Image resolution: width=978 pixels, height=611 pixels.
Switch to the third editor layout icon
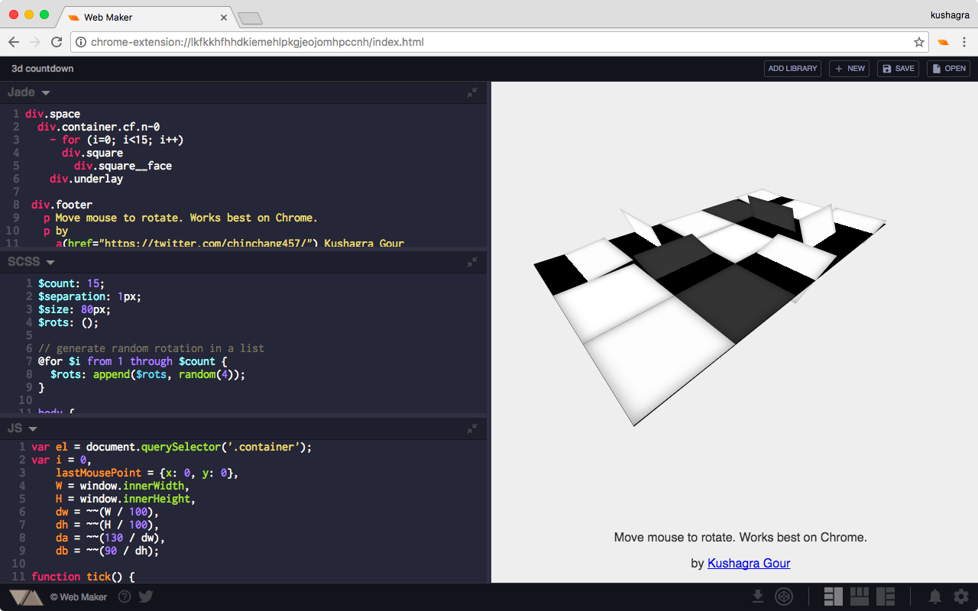point(886,596)
